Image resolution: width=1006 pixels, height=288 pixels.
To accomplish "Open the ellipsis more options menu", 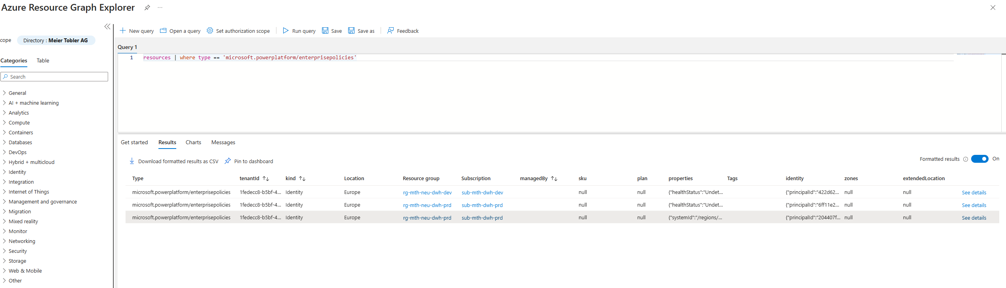I will [x=160, y=8].
